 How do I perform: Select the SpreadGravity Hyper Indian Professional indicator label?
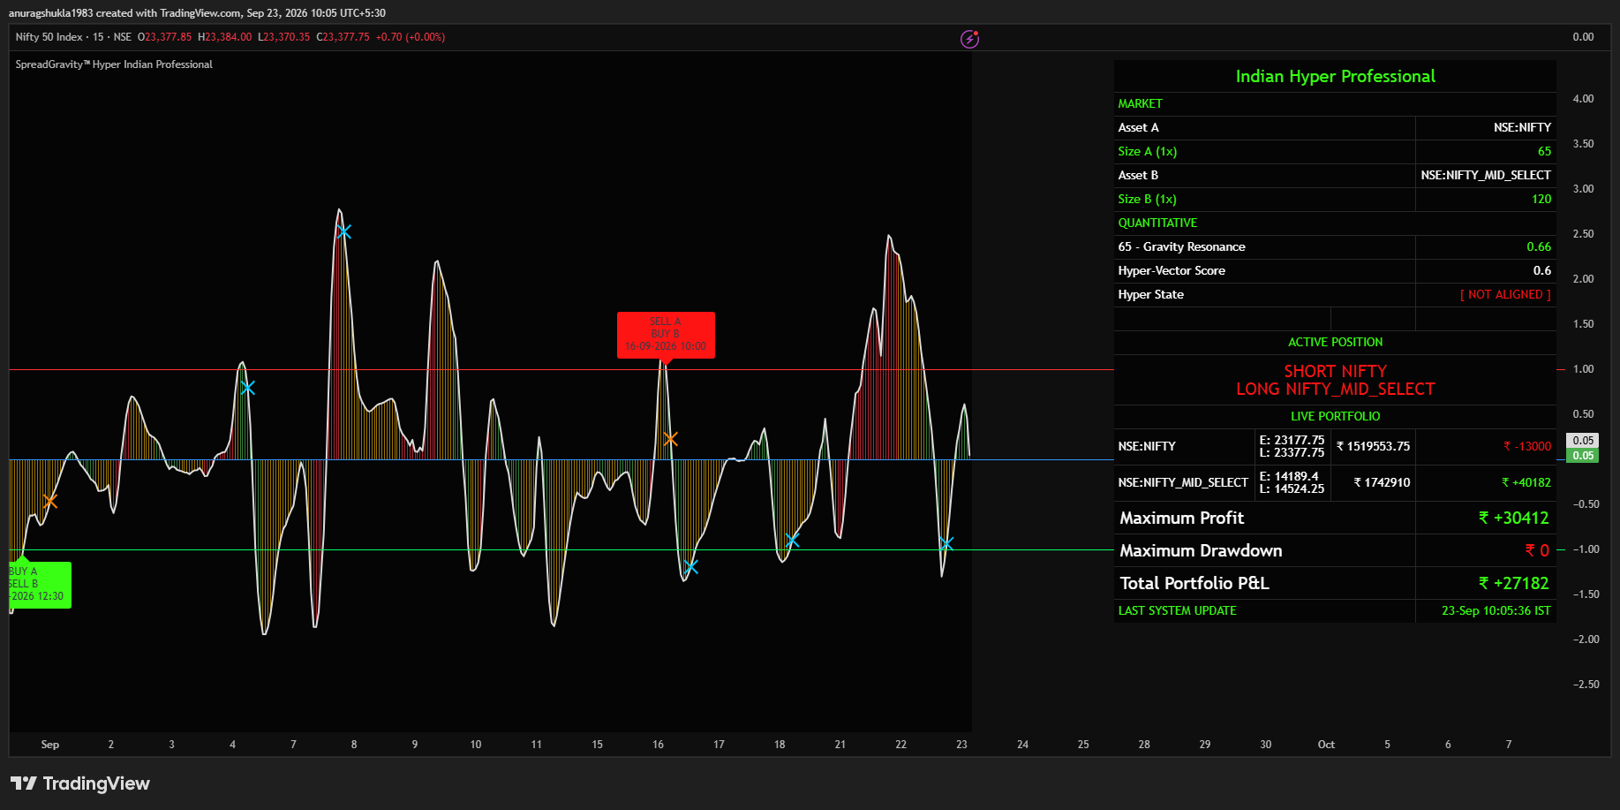114,64
